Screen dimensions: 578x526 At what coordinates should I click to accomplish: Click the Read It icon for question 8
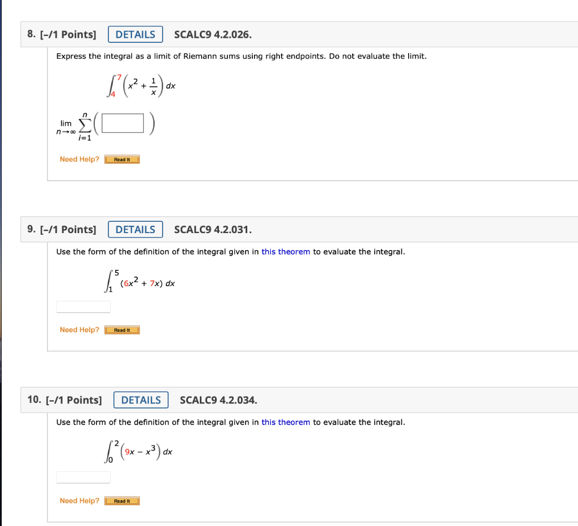pos(122,159)
